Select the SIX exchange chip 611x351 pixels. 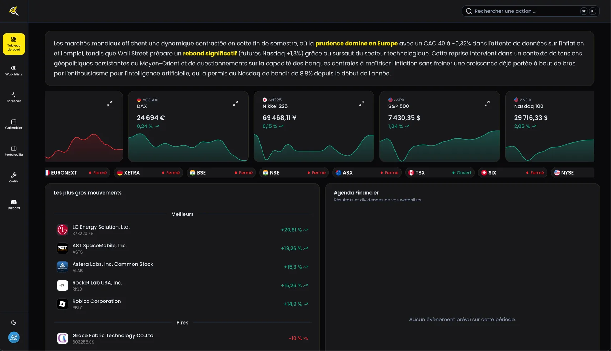click(x=513, y=173)
